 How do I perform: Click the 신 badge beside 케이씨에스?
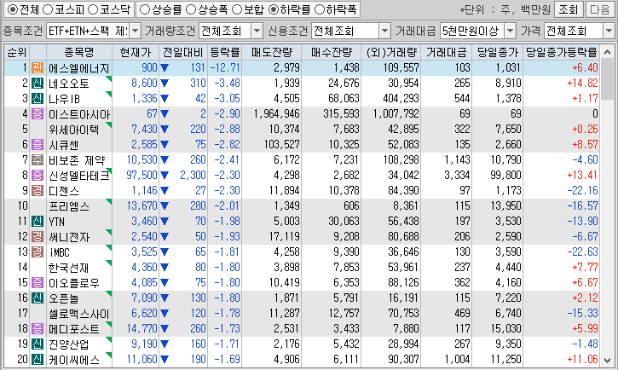click(38, 359)
